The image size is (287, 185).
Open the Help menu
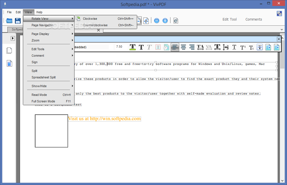tap(39, 12)
